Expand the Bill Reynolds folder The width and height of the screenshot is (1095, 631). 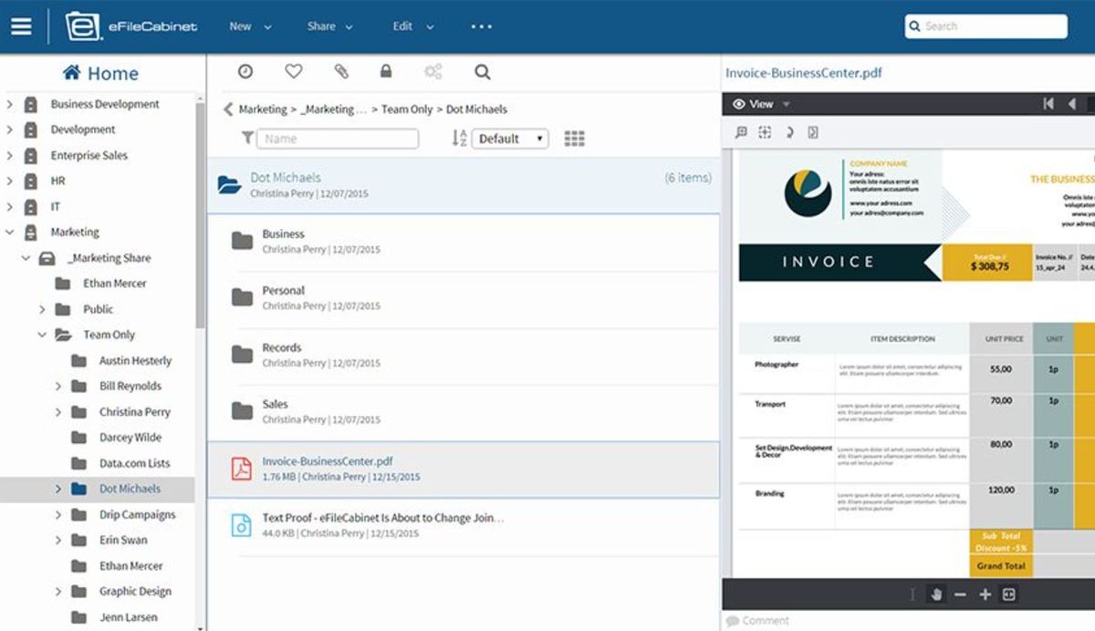[58, 386]
